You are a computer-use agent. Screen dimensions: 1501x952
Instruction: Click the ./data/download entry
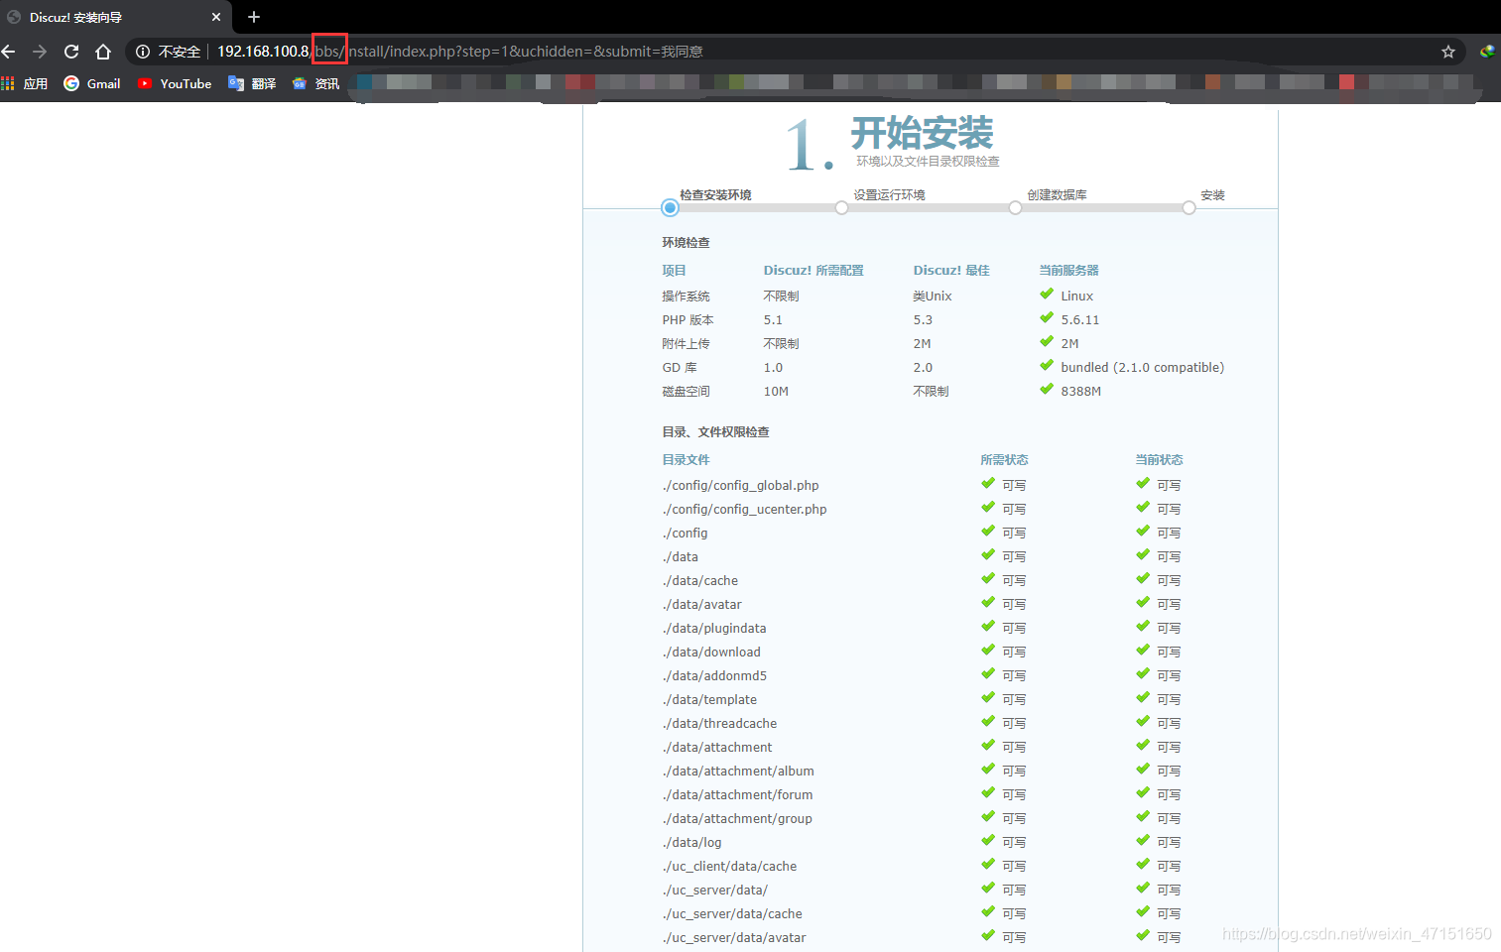[711, 653]
